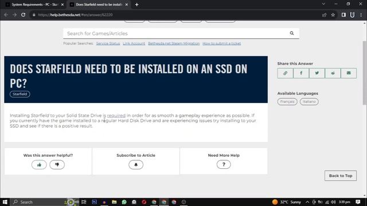Show hidden system tray icons
This screenshot has height=206, width=367.
(307, 202)
